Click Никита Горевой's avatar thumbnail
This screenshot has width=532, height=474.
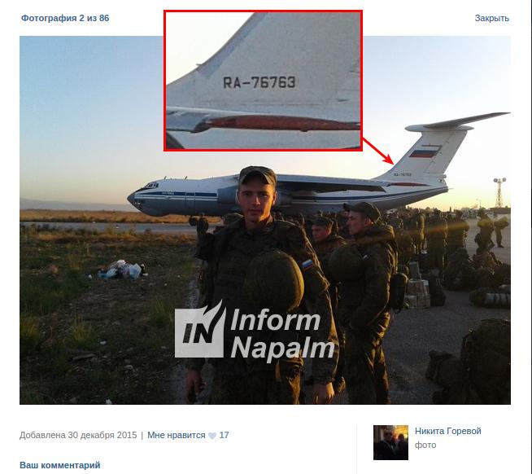tap(390, 442)
